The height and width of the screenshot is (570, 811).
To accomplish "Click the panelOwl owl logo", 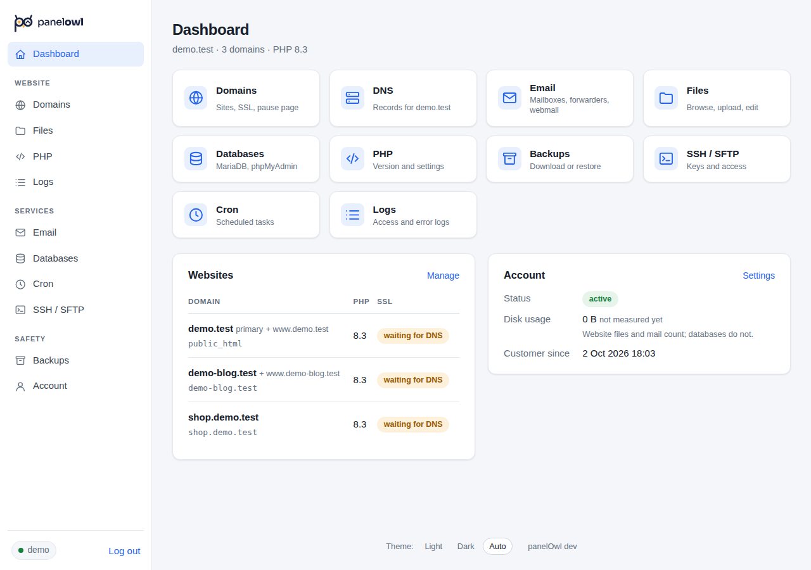I will coord(23,22).
